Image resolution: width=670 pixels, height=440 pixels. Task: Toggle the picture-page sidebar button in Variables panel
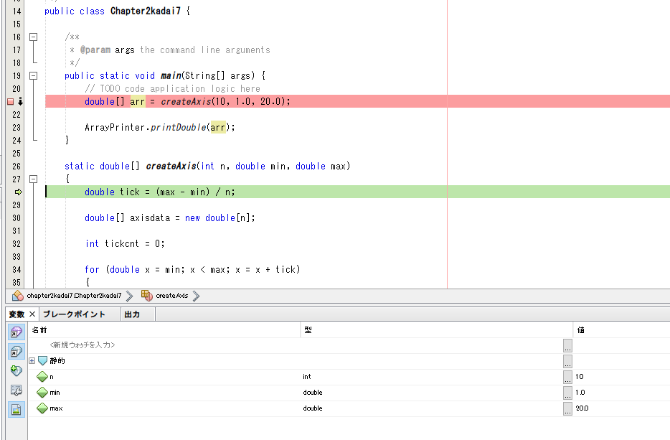[x=16, y=409]
